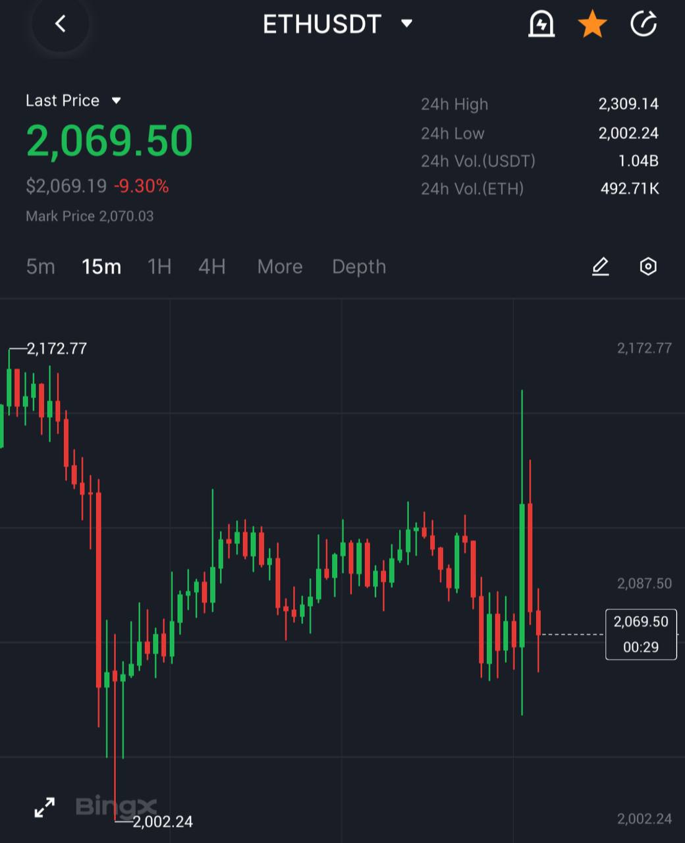Select the 4H timeframe
685x843 pixels.
pos(212,267)
